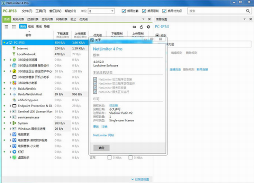
Task: Click the PC-IP53 heading in info panel
Action: point(161,26)
